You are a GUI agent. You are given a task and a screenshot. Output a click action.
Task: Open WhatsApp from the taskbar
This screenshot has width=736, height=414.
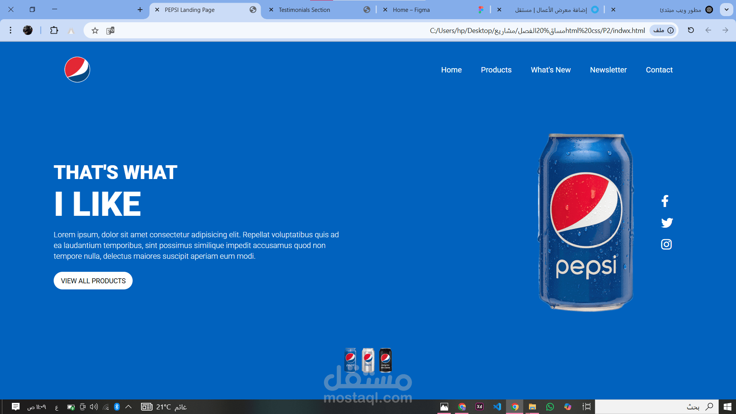[550, 407]
